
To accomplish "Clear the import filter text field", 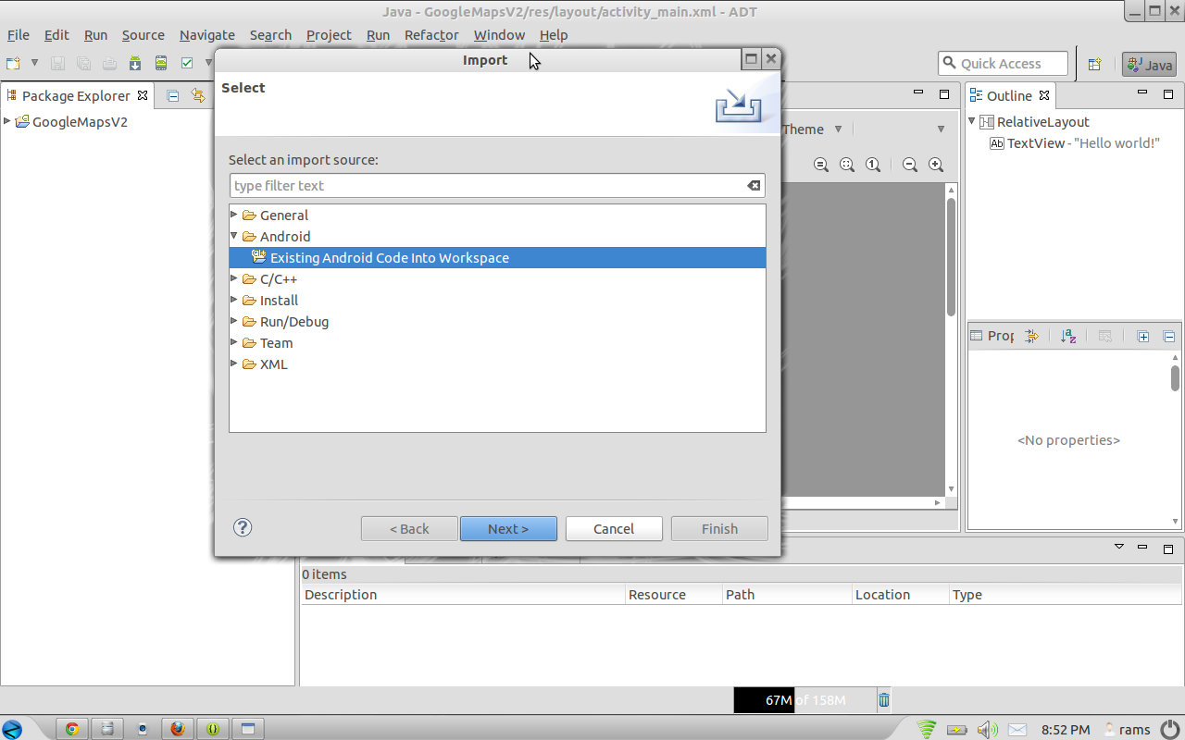I will pyautogui.click(x=754, y=185).
